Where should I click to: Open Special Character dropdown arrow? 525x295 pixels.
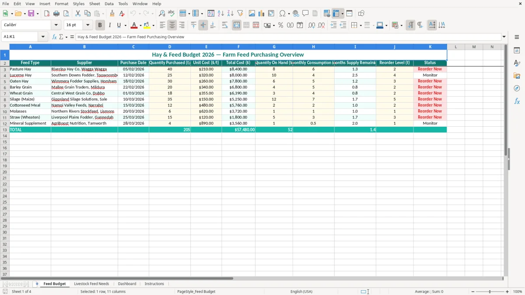[x=289, y=14]
